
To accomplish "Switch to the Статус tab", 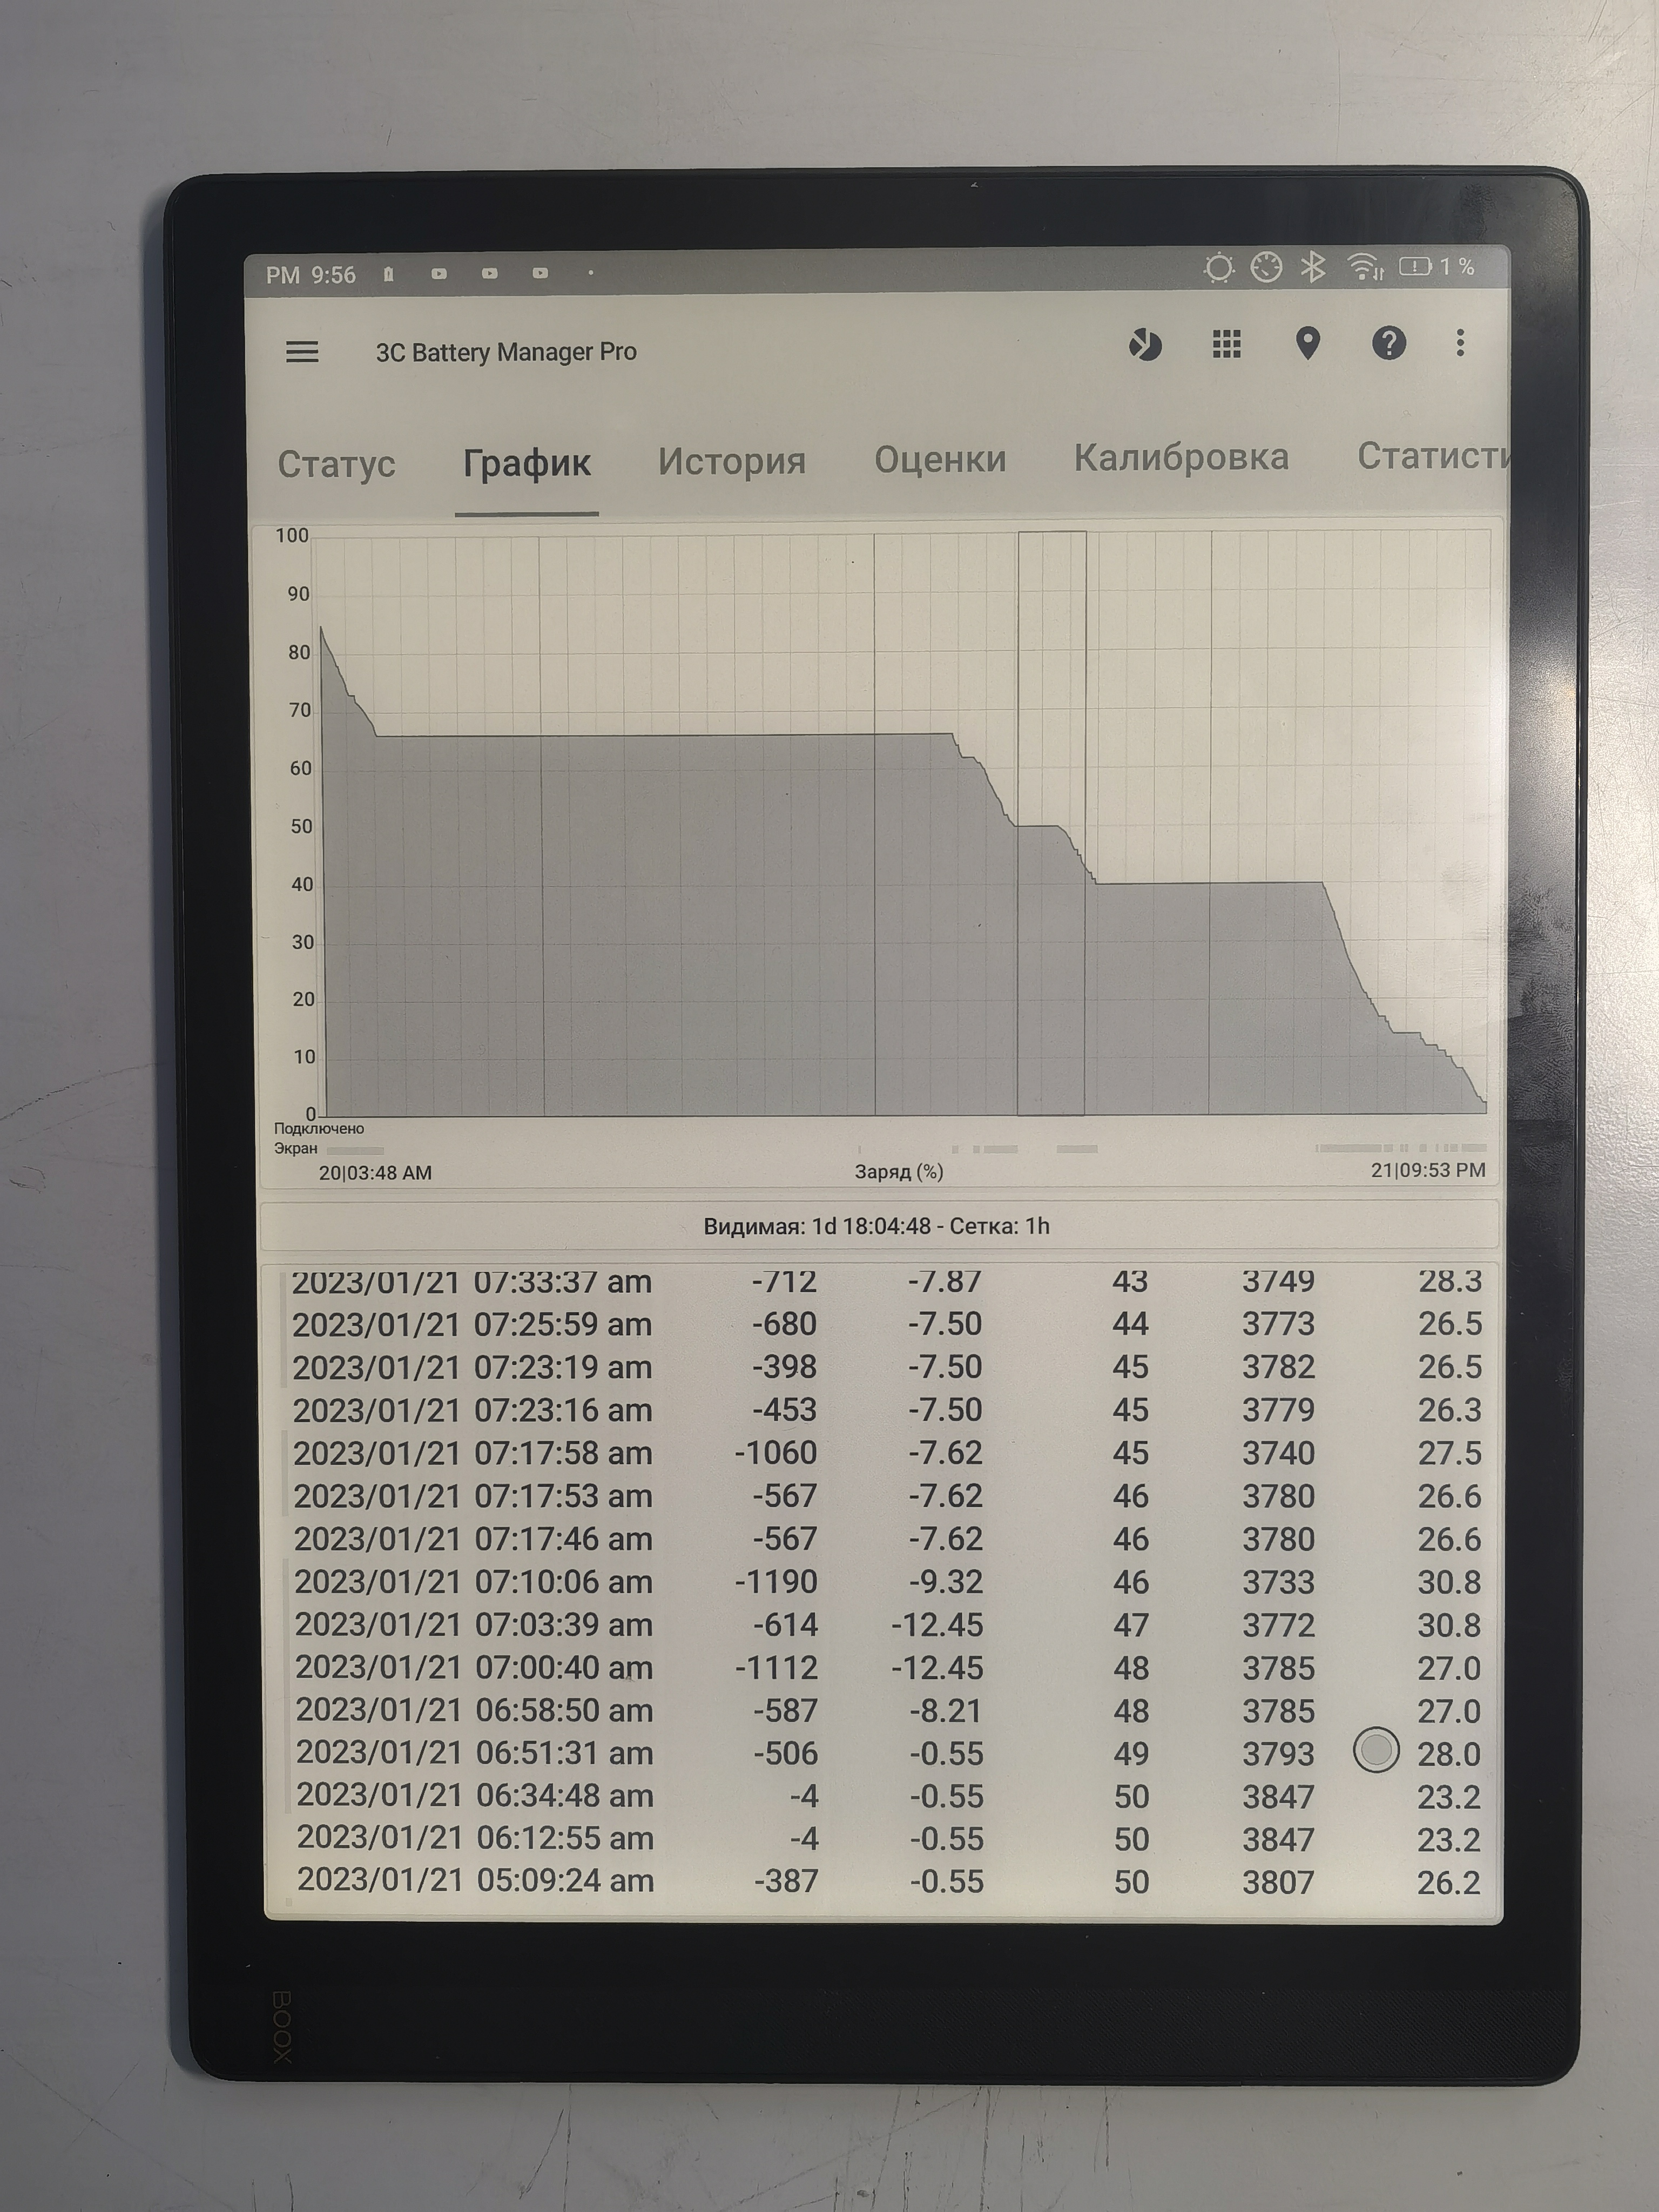I will point(336,464).
